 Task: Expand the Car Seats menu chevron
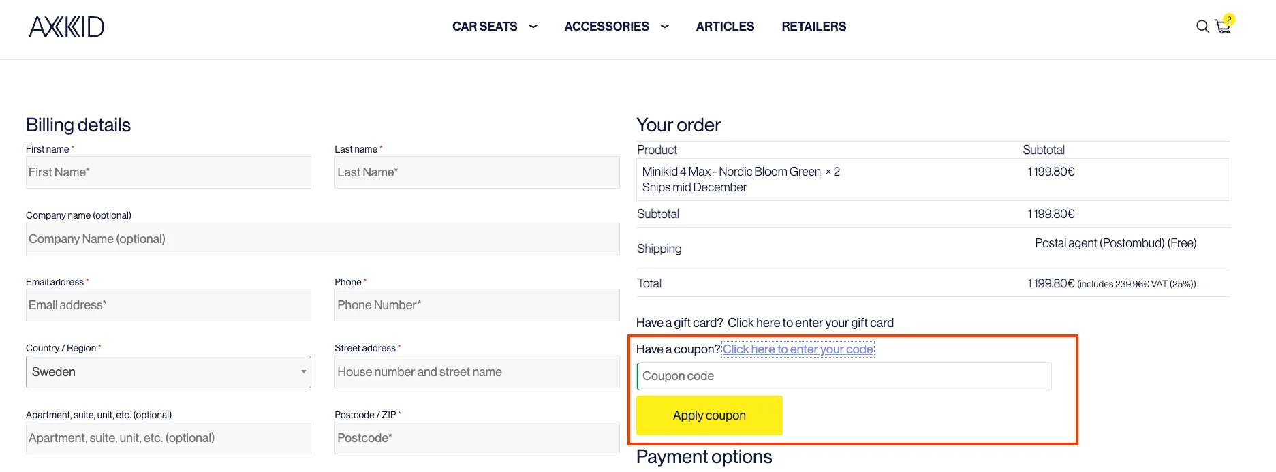point(533,27)
